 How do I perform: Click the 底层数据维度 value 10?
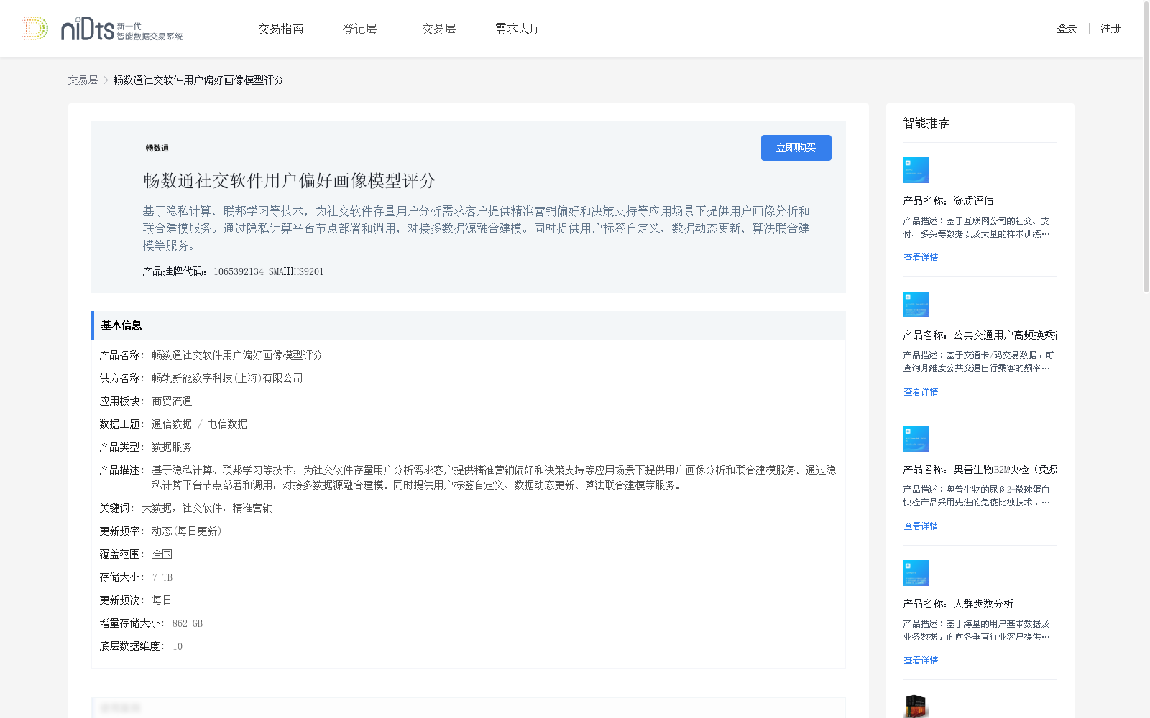(178, 646)
